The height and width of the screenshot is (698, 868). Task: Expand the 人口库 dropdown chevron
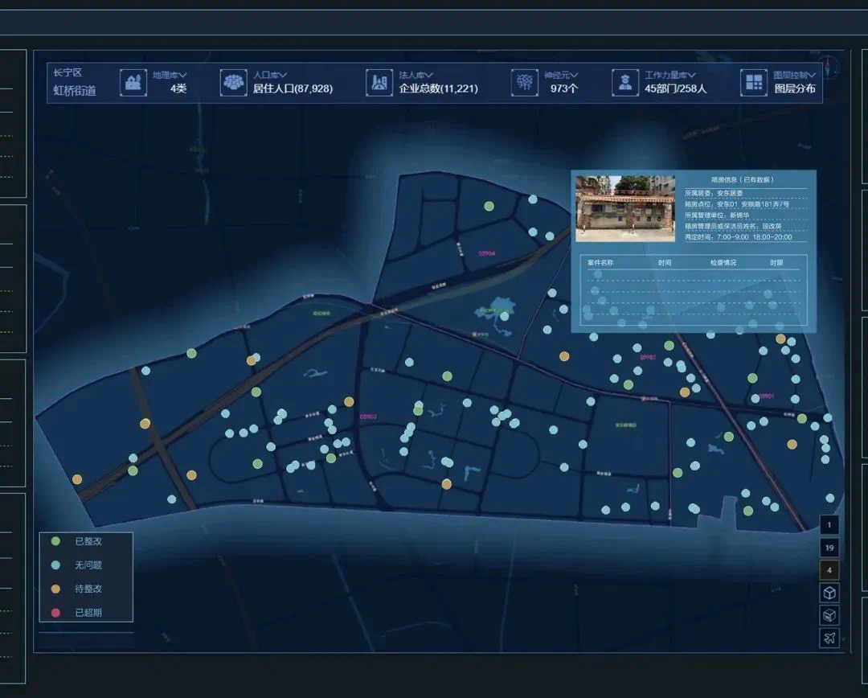click(x=283, y=75)
